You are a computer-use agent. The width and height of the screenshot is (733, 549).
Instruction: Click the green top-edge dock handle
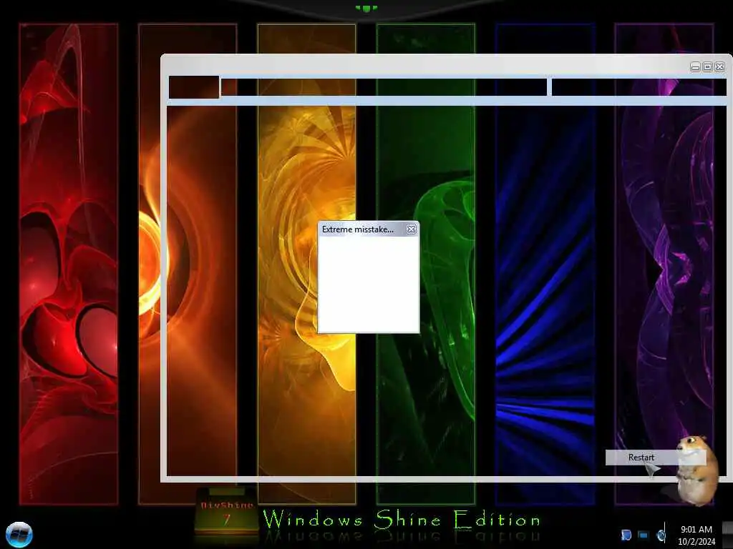pyautogui.click(x=366, y=8)
